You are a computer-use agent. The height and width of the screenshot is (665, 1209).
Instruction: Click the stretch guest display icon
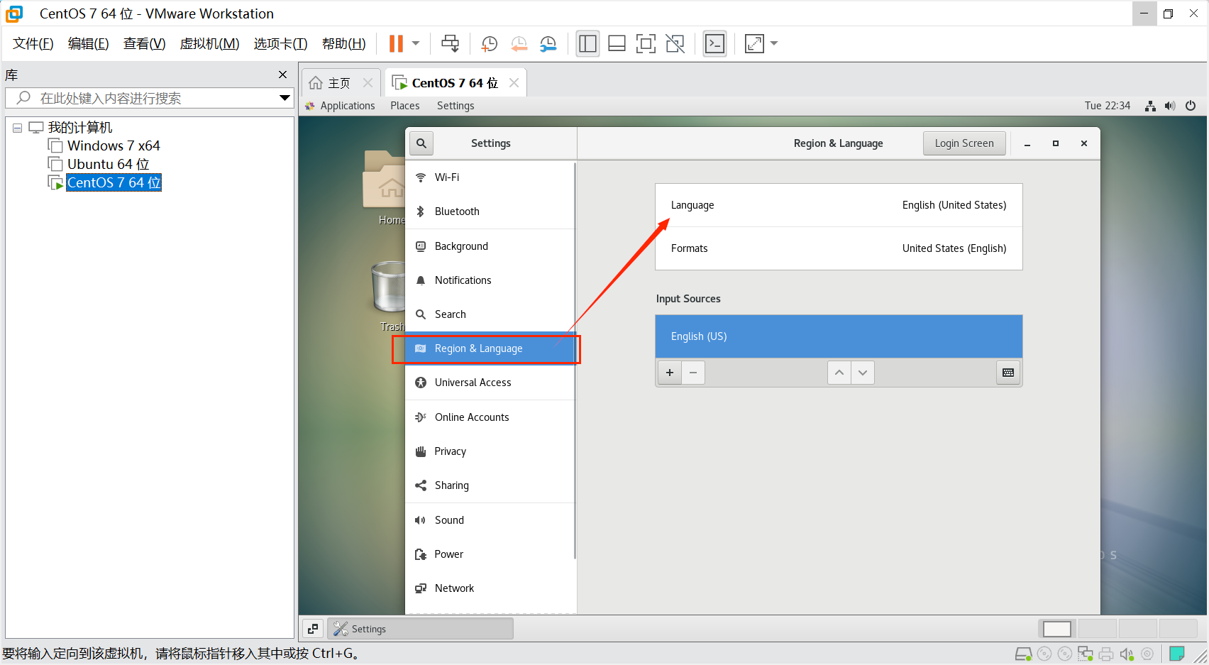pos(754,43)
